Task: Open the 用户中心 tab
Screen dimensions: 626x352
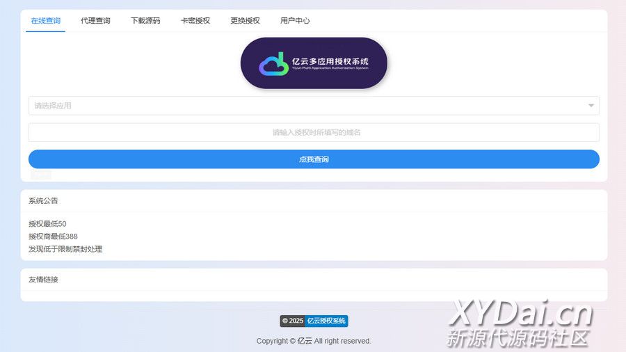Action: click(x=295, y=21)
